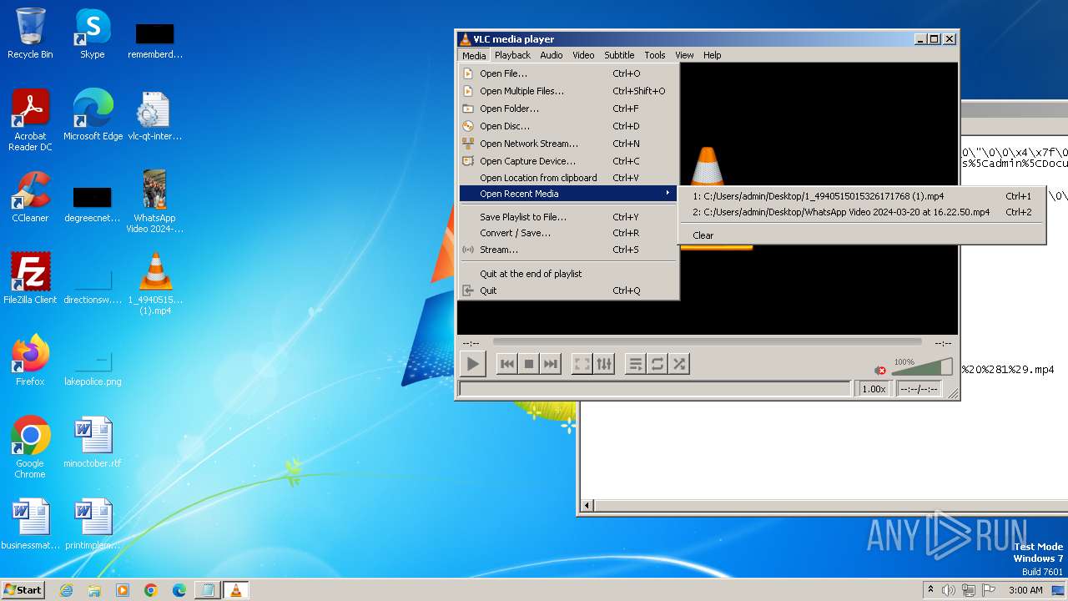Open the Recycle Bin desktop icon
The height and width of the screenshot is (601, 1068).
(x=30, y=33)
